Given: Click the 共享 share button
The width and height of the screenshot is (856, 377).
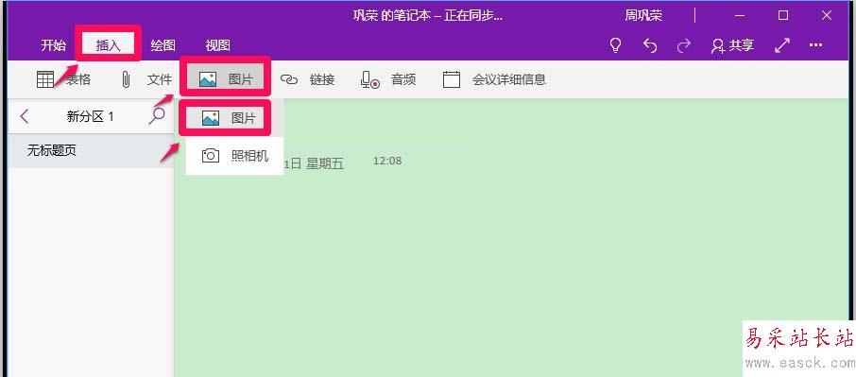Looking at the screenshot, I should tap(732, 45).
